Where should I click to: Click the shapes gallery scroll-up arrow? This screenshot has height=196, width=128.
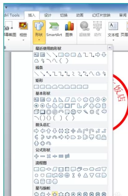pos(110,48)
